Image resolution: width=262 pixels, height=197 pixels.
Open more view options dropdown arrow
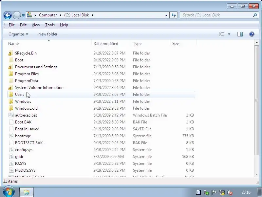click(229, 34)
